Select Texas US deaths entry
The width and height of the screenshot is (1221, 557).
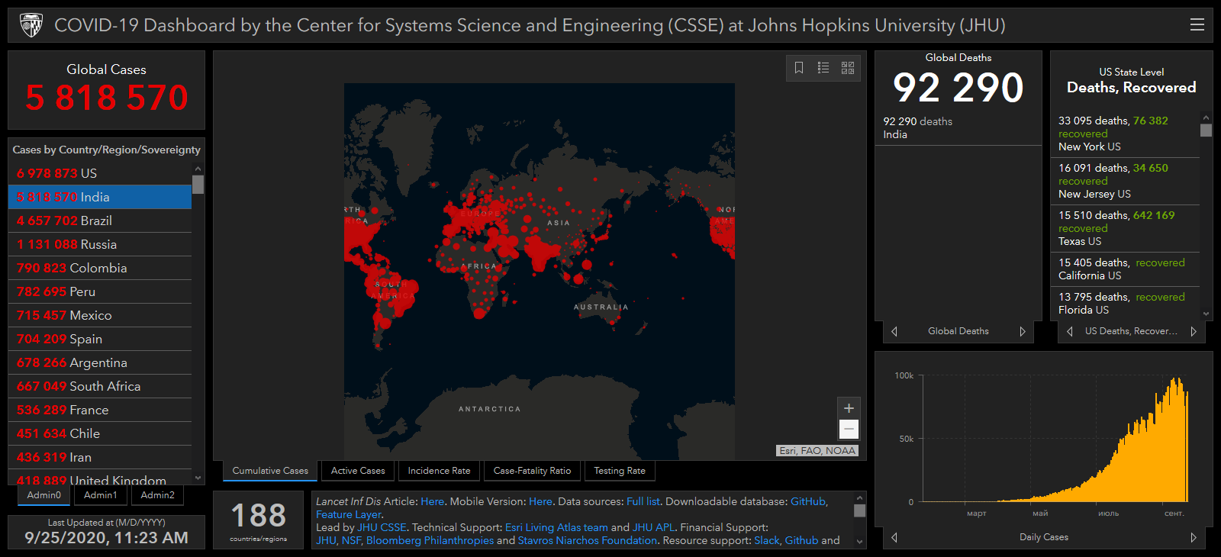[1125, 228]
